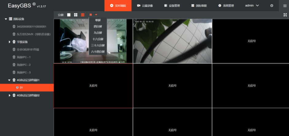Choose 四分屏 from layout menu
Viewport: 289px width, 136px height.
coord(98,27)
